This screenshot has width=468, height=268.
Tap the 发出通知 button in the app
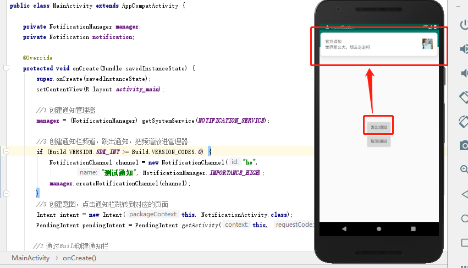pyautogui.click(x=378, y=127)
